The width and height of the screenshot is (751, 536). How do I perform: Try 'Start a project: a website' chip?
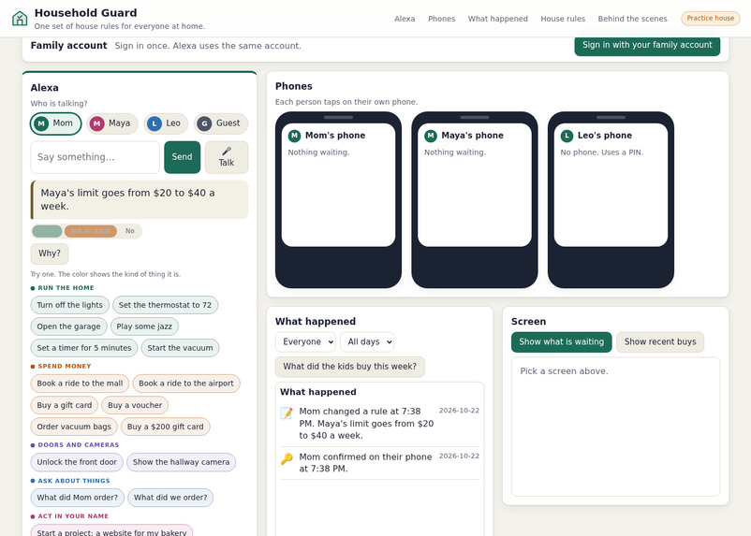pos(111,531)
